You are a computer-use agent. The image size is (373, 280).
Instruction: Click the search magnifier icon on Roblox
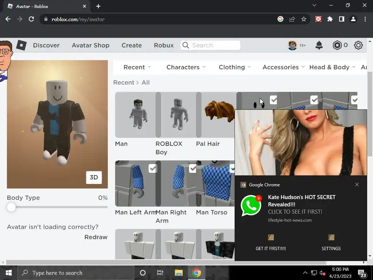185,45
